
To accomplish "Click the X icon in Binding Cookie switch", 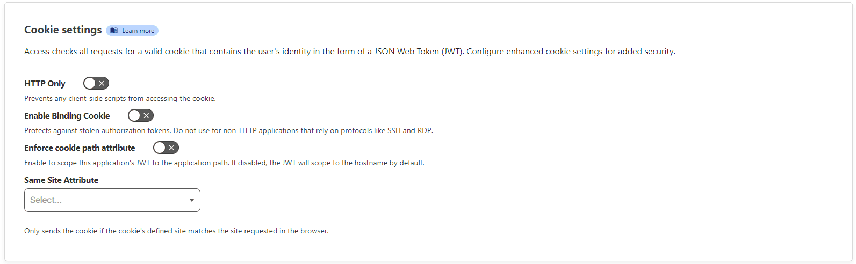I will [x=146, y=115].
